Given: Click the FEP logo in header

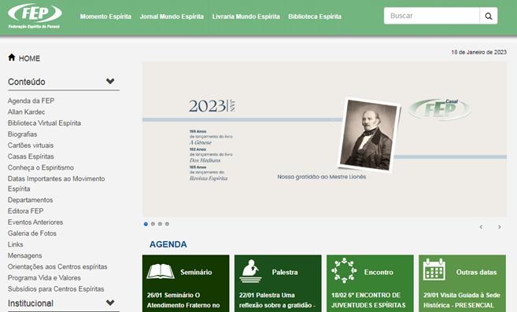Looking at the screenshot, I should tap(35, 16).
